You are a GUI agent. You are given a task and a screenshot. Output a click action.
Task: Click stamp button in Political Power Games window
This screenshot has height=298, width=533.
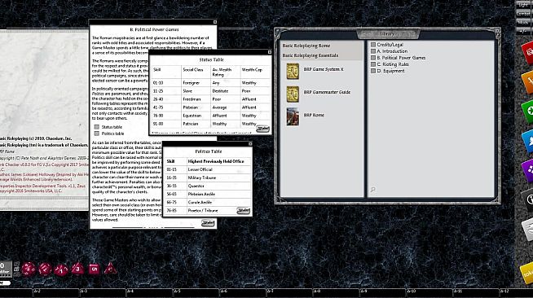pyautogui.click(x=208, y=223)
